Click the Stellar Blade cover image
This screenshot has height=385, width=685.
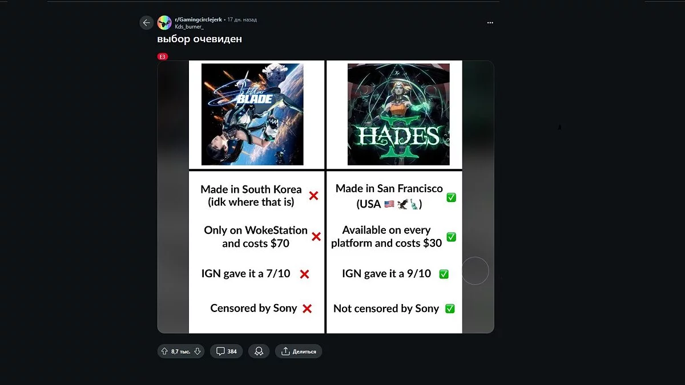252,114
